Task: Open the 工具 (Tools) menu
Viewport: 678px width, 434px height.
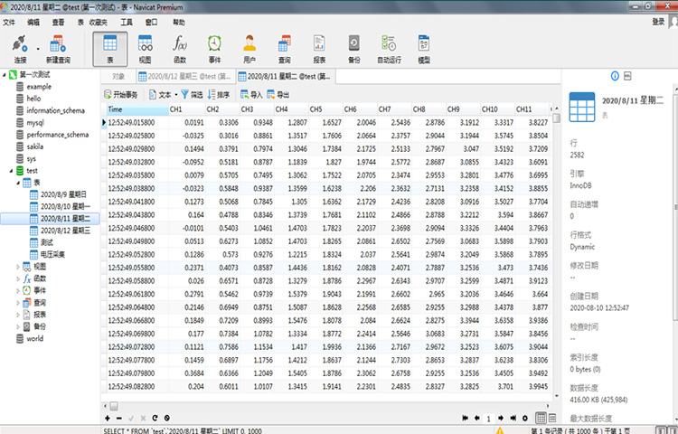Action: point(127,20)
